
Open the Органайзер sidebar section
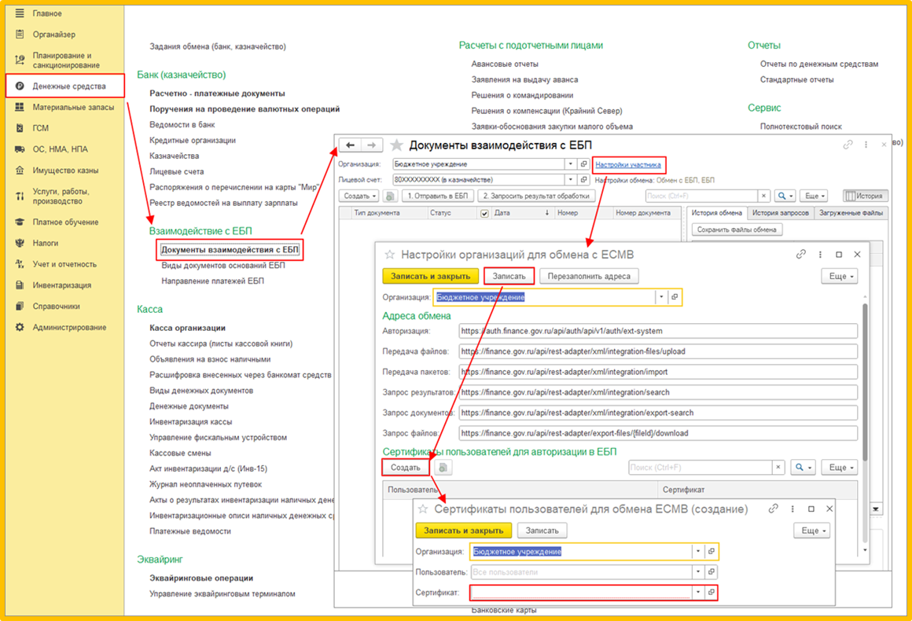pyautogui.click(x=53, y=35)
